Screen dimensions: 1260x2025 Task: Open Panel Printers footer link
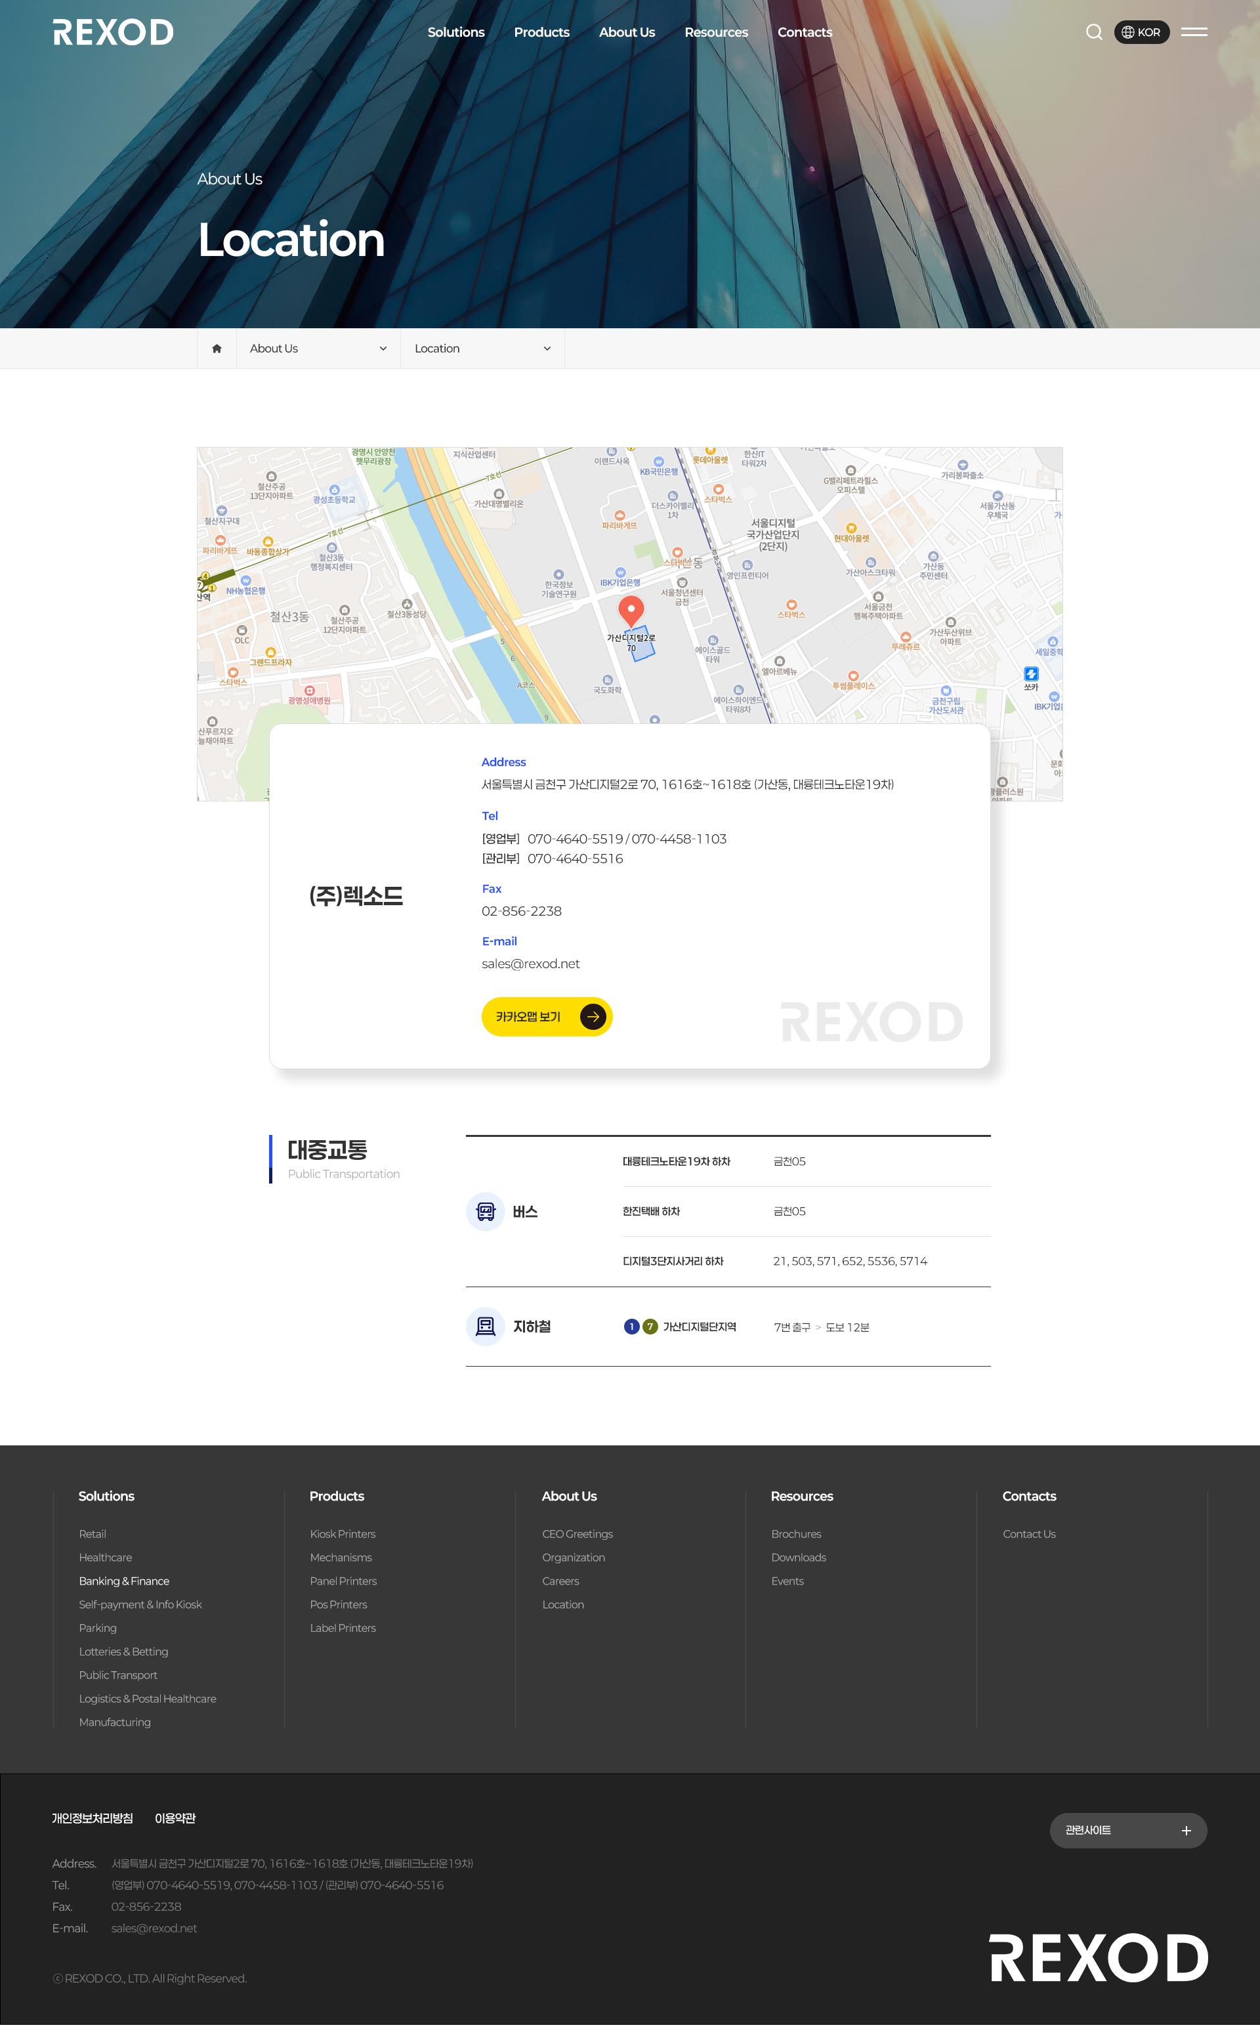click(x=343, y=1581)
